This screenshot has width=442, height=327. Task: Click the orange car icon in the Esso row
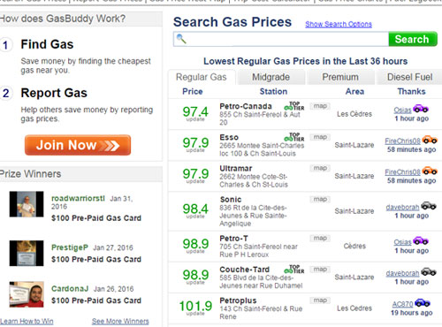coord(430,140)
